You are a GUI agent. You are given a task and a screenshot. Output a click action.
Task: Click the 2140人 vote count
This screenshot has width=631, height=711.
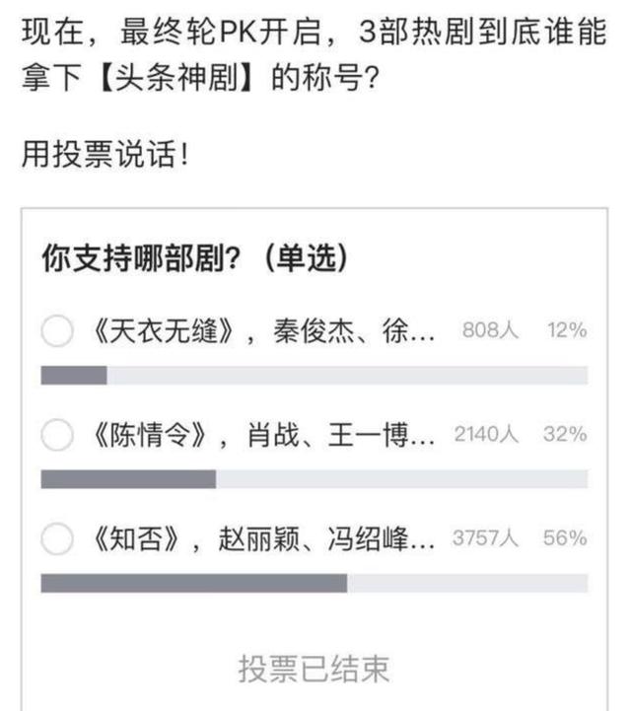pos(486,434)
